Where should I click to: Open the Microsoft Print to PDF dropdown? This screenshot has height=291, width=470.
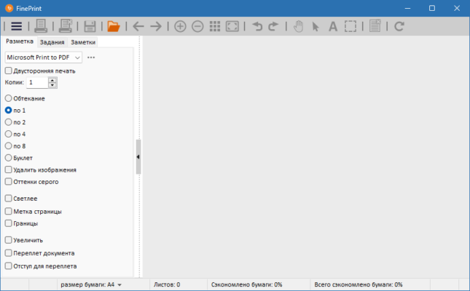point(44,57)
